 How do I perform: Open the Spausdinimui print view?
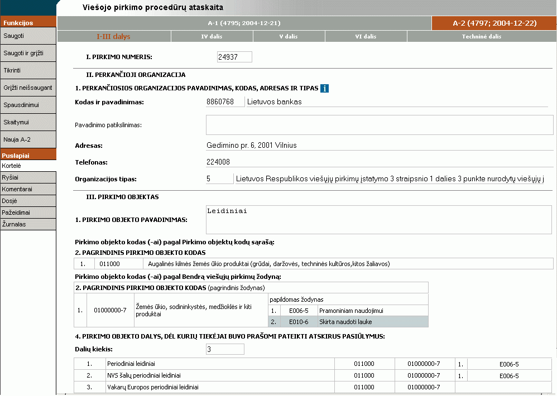coord(28,105)
